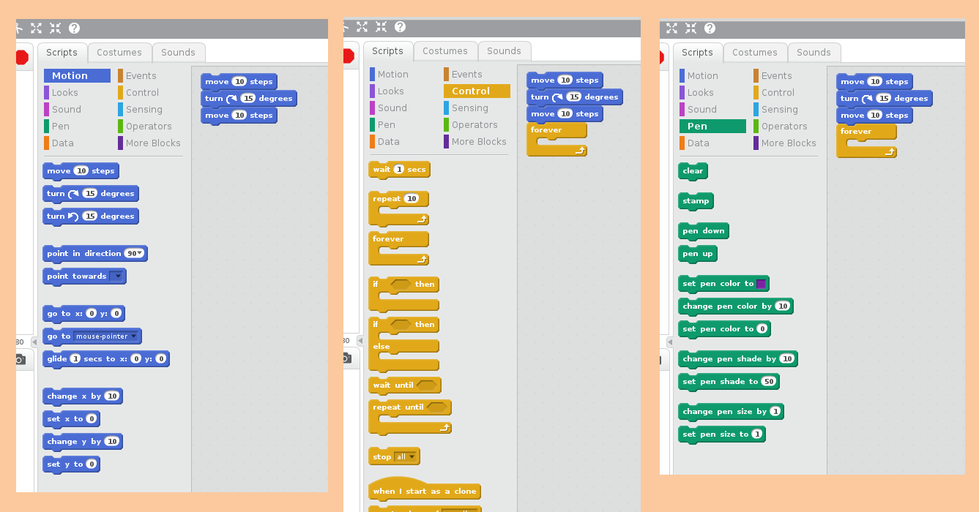Click the loop arrow on the repeat until block
Image resolution: width=979 pixels, height=512 pixels.
tap(444, 428)
